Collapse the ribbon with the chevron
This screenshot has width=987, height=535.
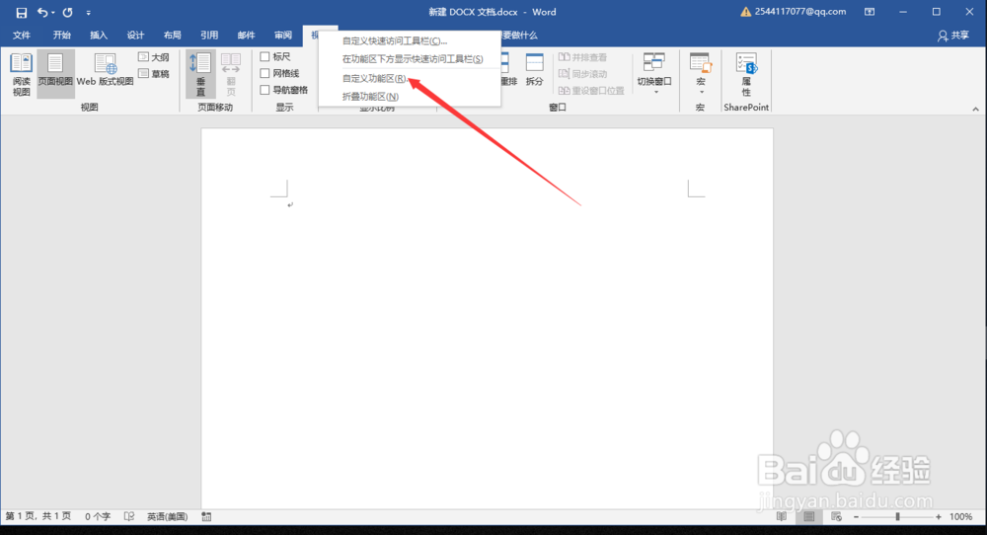(x=975, y=109)
